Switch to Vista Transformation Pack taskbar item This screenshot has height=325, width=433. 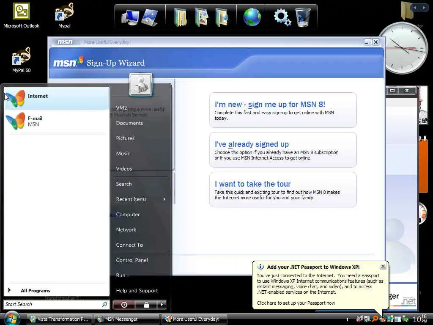[59, 319]
